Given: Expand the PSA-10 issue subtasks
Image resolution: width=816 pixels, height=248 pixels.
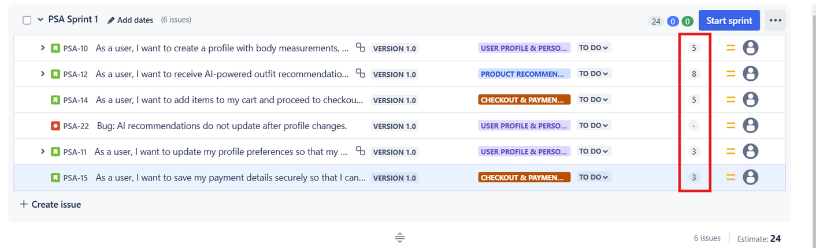Looking at the screenshot, I should point(42,48).
